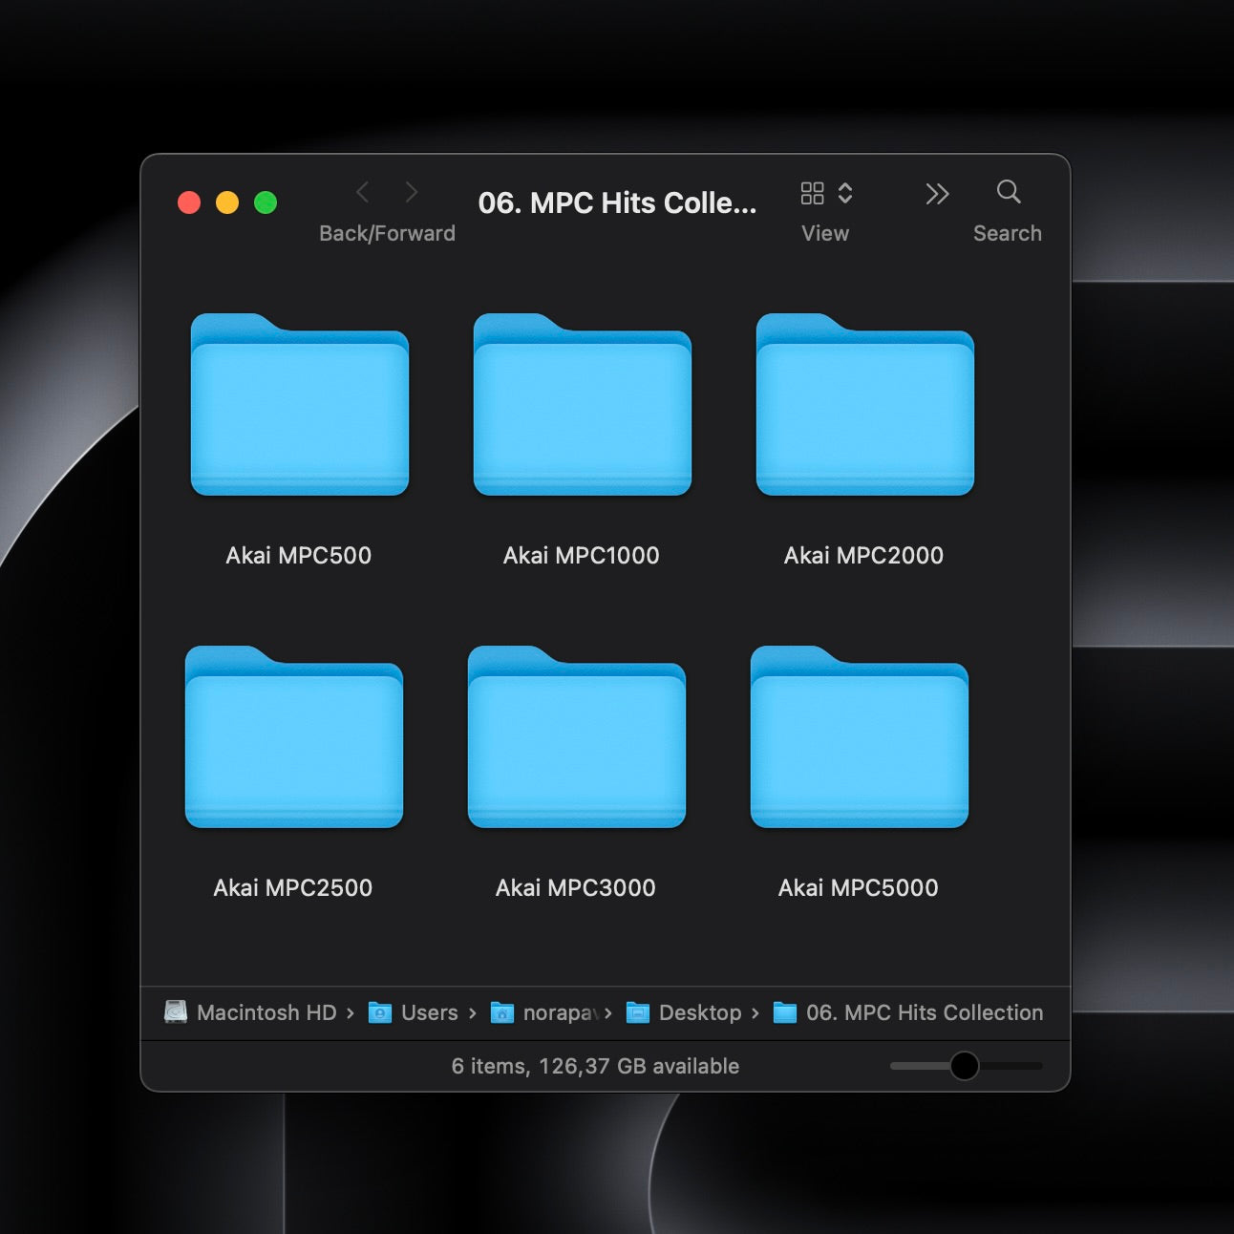
Task: Open the Akai MPC3000 folder
Action: 575,740
